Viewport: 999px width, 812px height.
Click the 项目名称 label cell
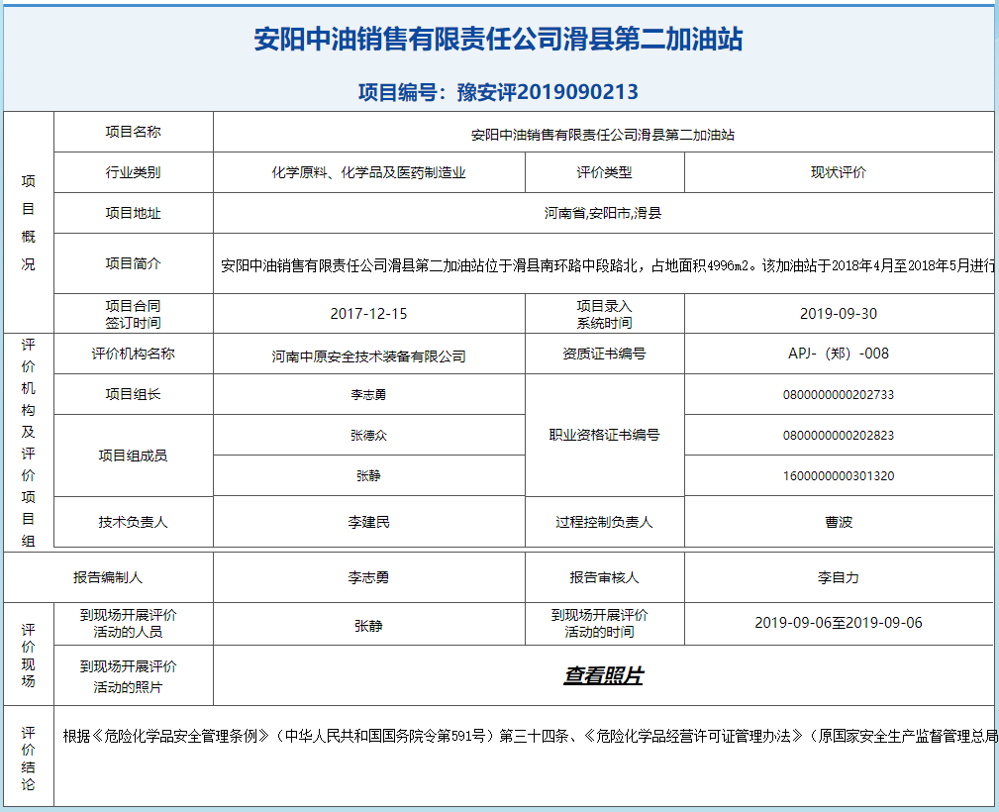click(133, 132)
